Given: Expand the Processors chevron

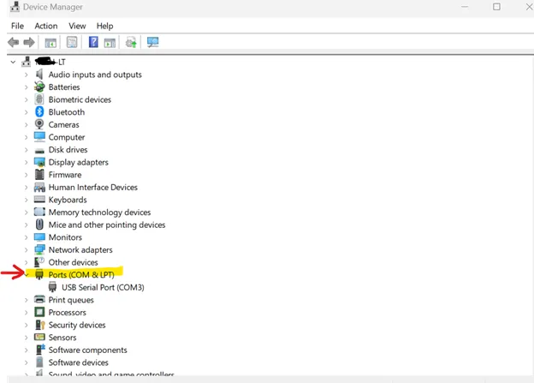Looking at the screenshot, I should 27,313.
